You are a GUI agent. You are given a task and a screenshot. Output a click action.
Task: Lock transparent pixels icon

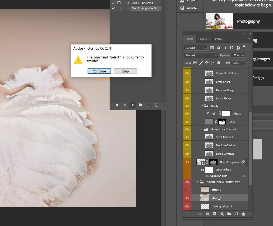pos(195,63)
